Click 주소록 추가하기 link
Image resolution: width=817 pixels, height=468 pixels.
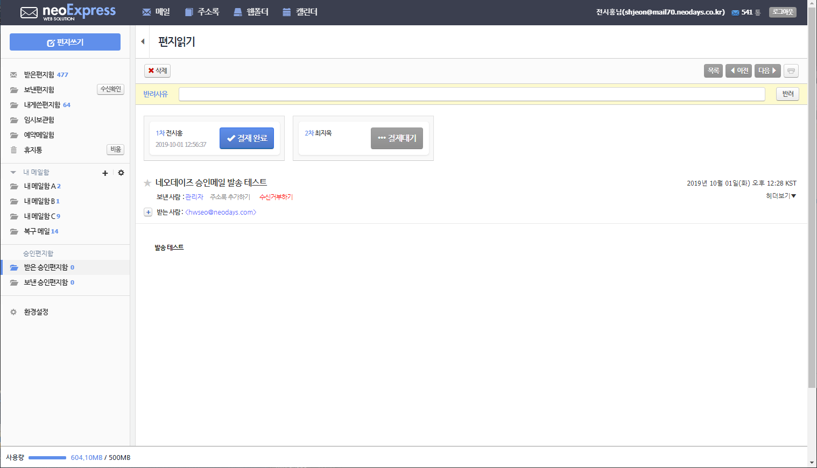[230, 197]
